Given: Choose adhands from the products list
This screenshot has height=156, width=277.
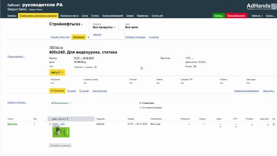Looking at the screenshot, I should point(97,35).
